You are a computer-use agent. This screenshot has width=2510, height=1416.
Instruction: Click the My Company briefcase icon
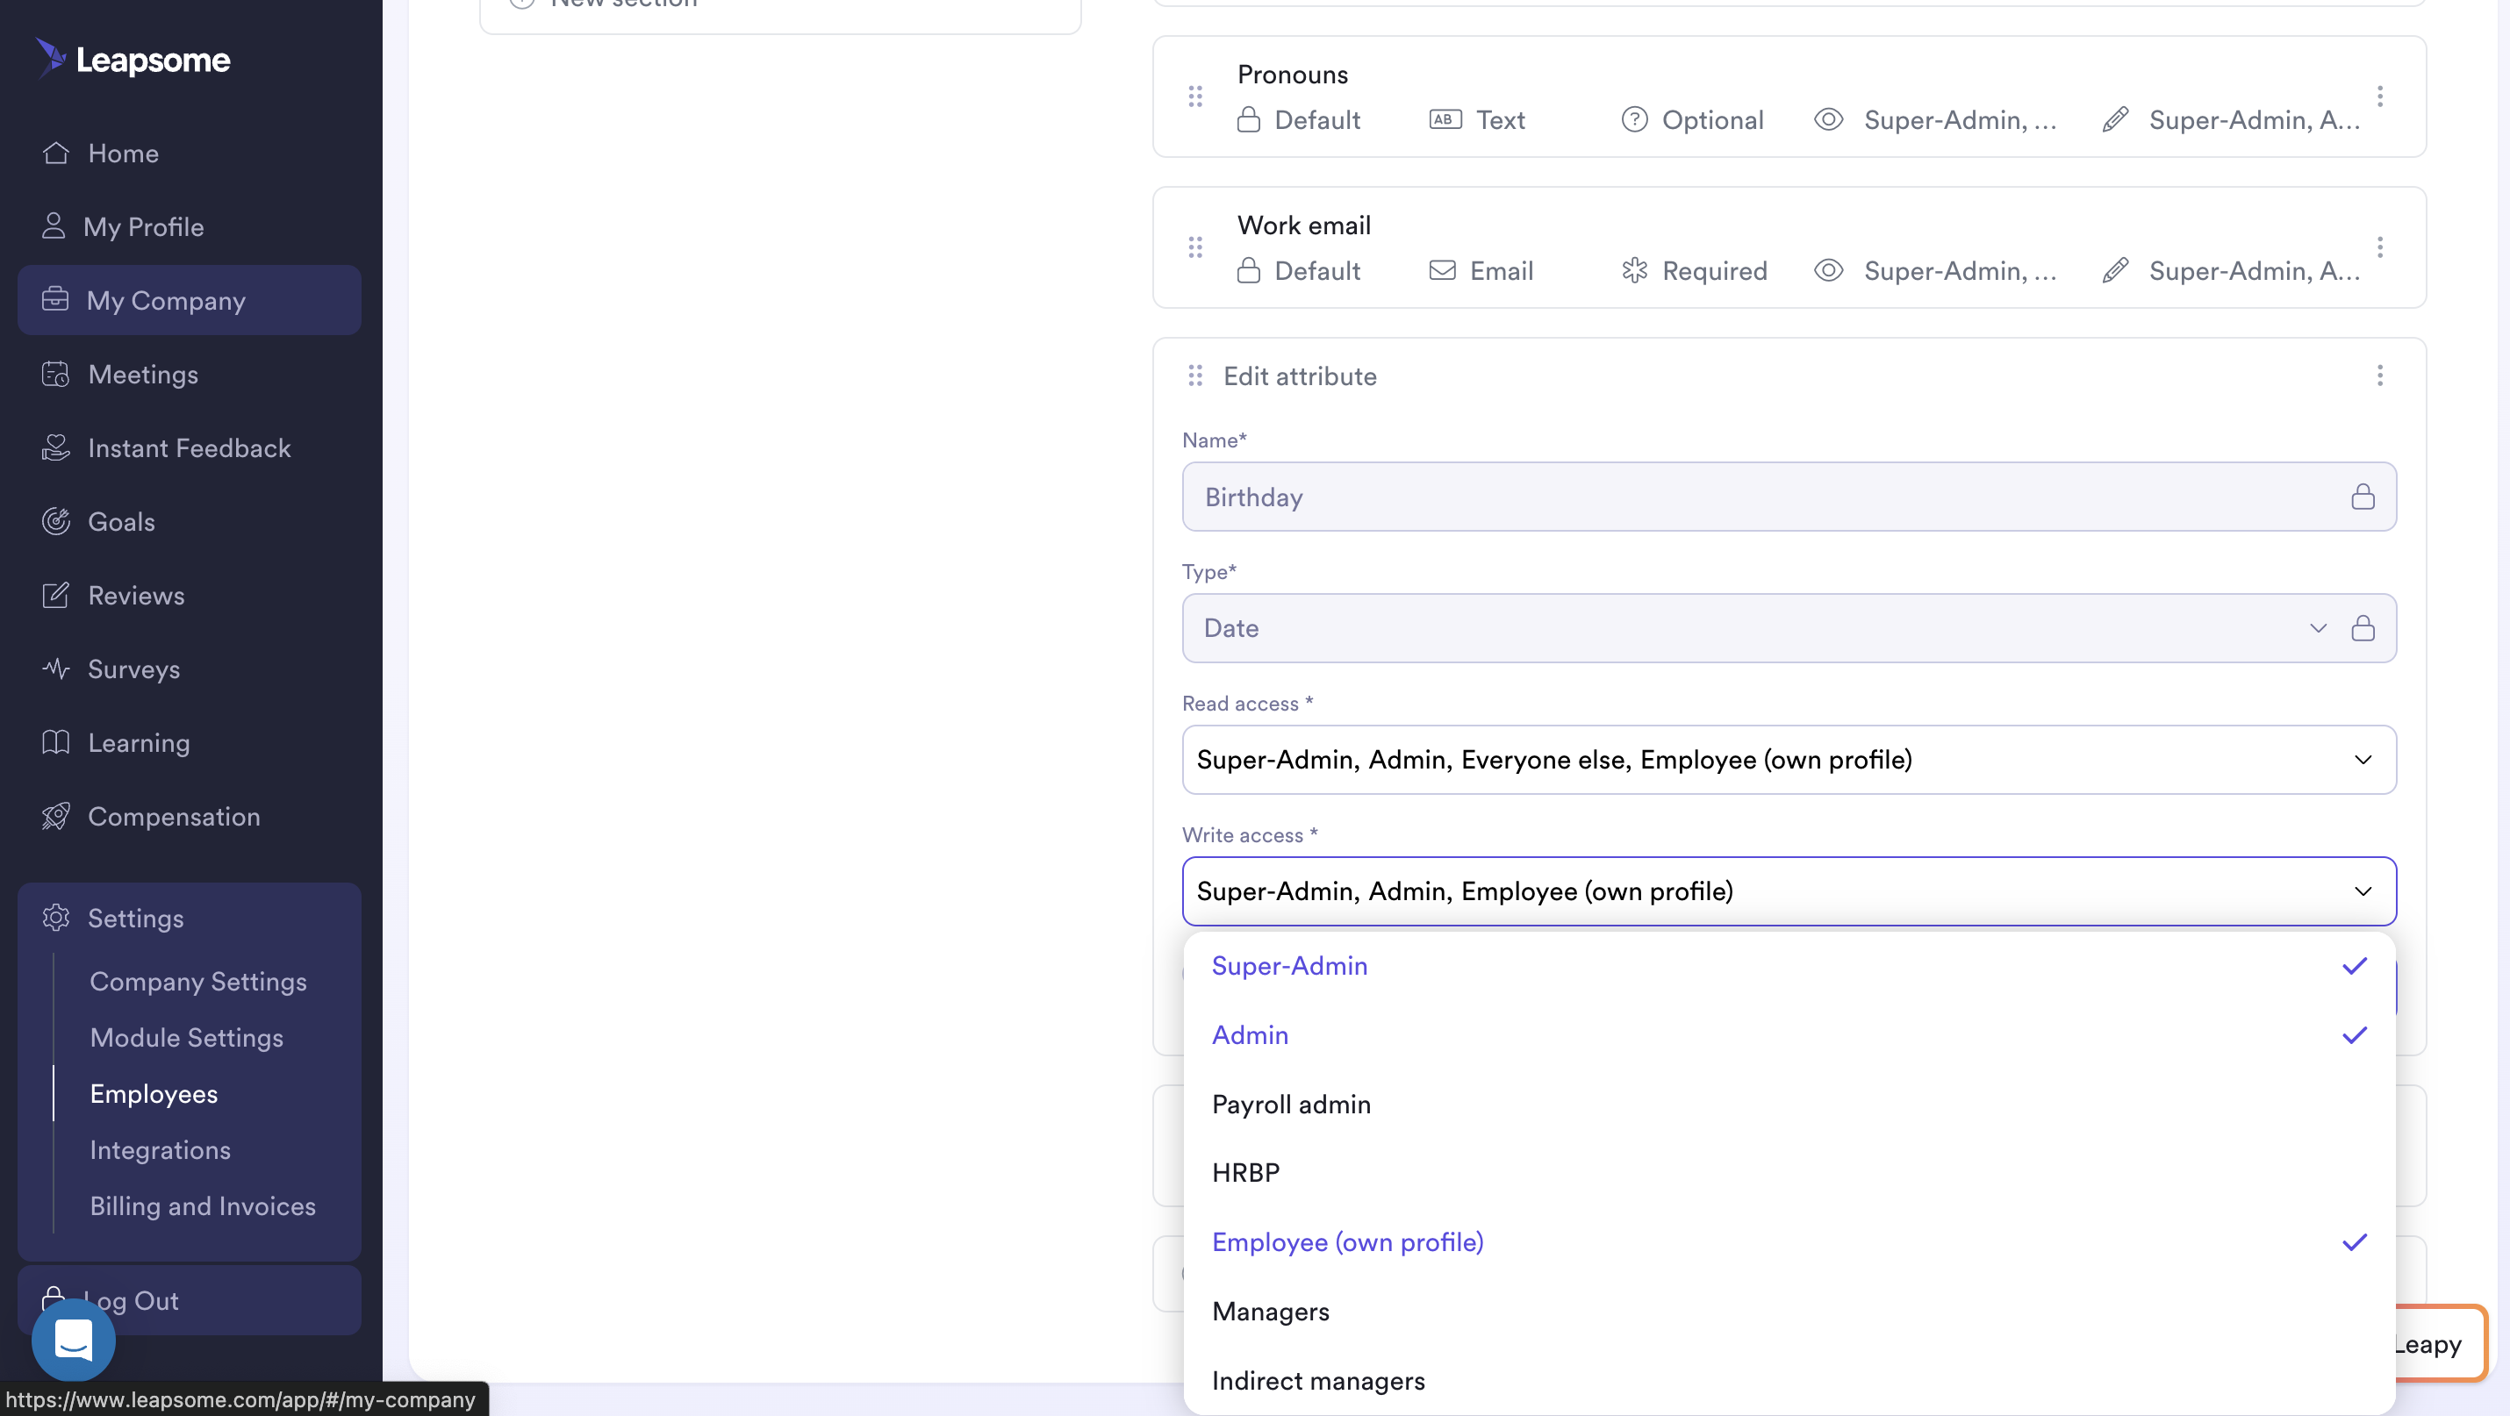pyautogui.click(x=55, y=299)
